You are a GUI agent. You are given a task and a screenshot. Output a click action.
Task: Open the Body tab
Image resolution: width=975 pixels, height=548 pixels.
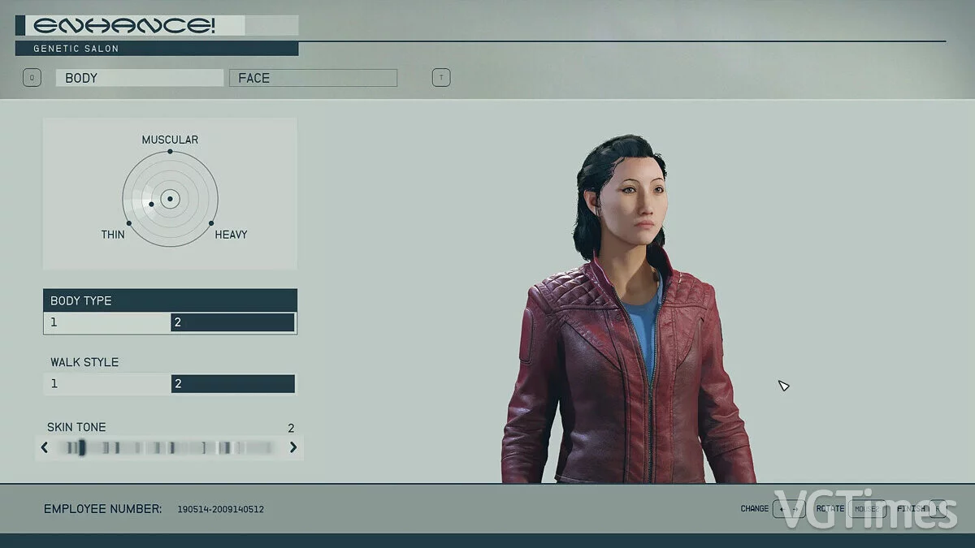[139, 78]
